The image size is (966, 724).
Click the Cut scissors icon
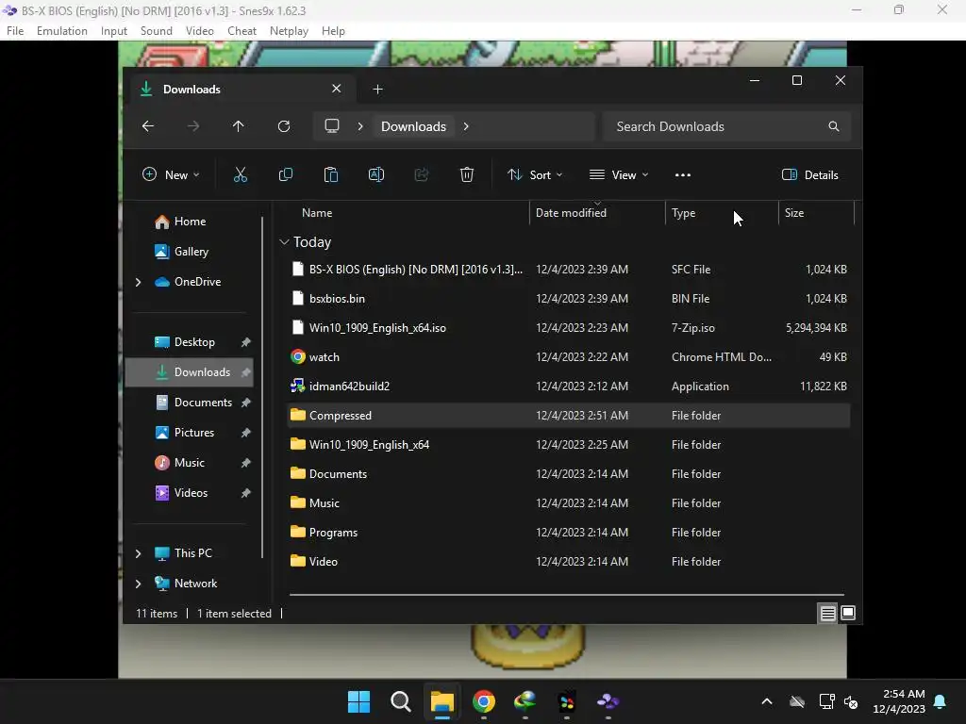[x=241, y=174]
